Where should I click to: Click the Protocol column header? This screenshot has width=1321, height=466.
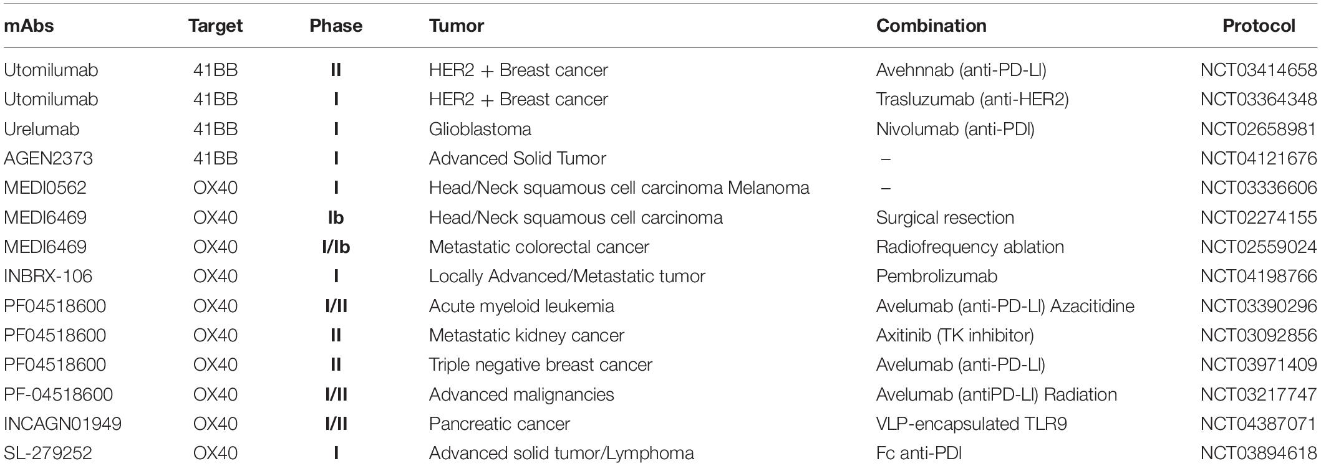coord(1259,26)
